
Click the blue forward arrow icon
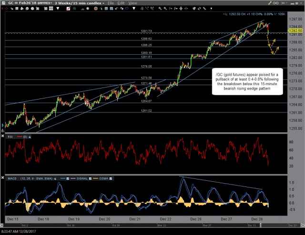coord(127,9)
